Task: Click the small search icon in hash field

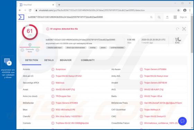Action: tap(151, 17)
